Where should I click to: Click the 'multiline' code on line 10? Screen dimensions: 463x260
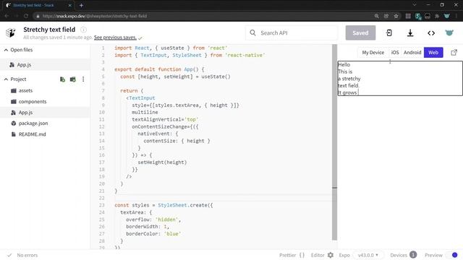coord(145,113)
